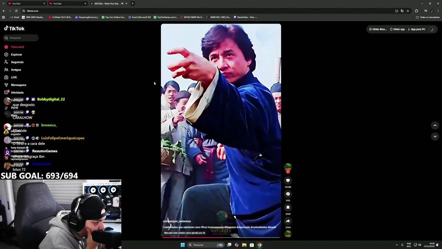
Task: Open LS Miata V2.0 bookmark
Action: pos(60,17)
